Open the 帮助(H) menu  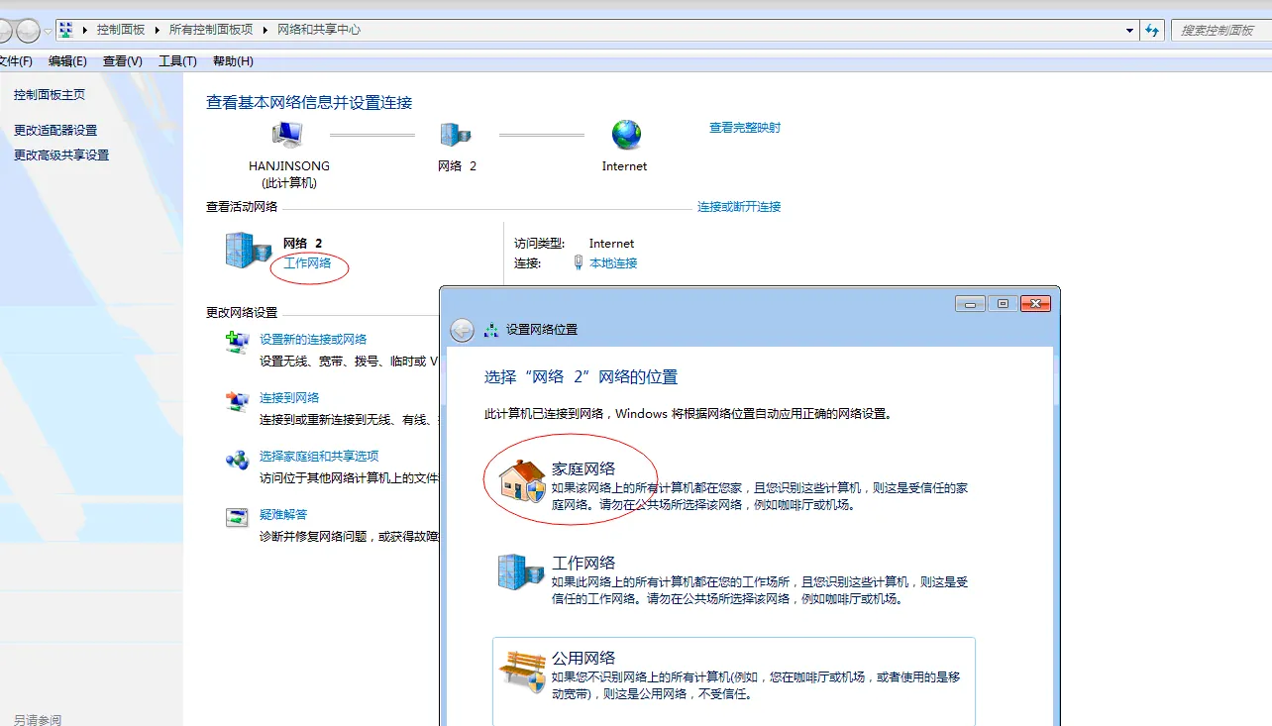[x=233, y=61]
